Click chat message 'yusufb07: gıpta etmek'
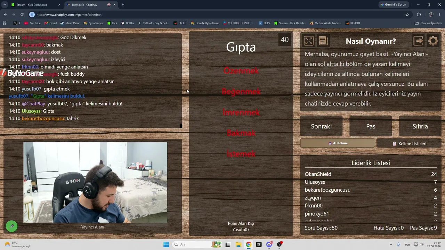 tap(39, 89)
